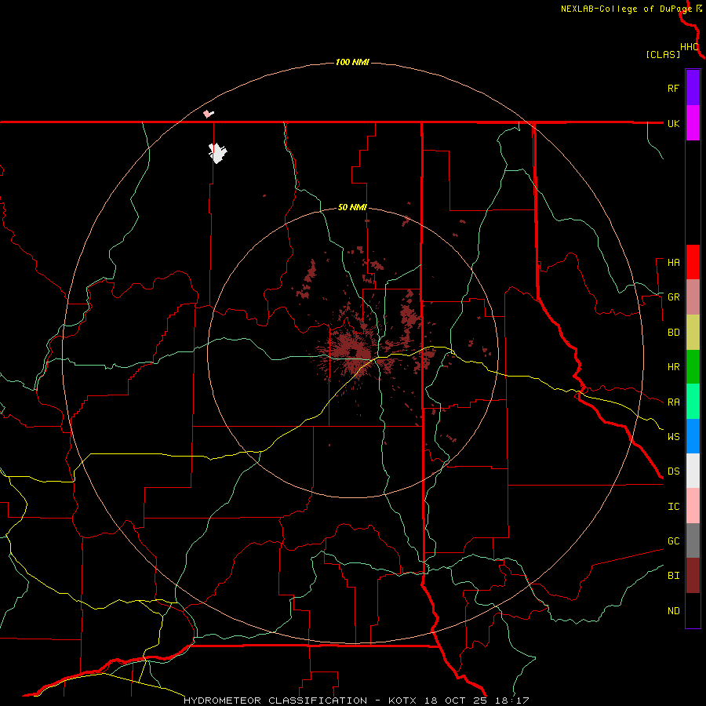Click the HYDROMETEOR CLASSIFICATION title text

pos(275,701)
